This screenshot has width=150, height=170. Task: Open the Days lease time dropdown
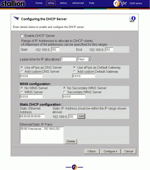pos(84,59)
